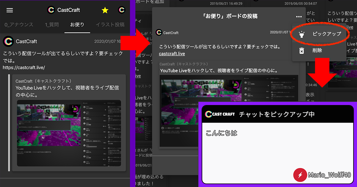Click the flashlight pickup icon in the menu
The height and width of the screenshot is (187, 357).
301,34
